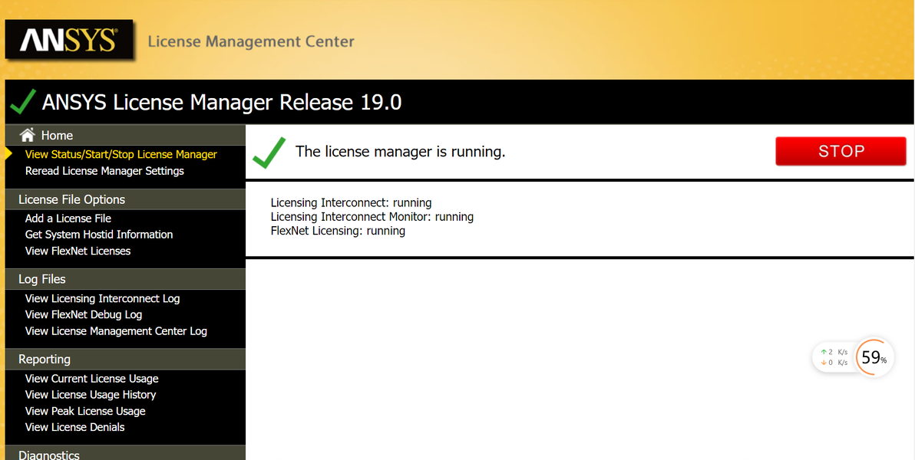Screen dimensions: 915x460
Task: Open View License Usage History
Action: coord(91,395)
